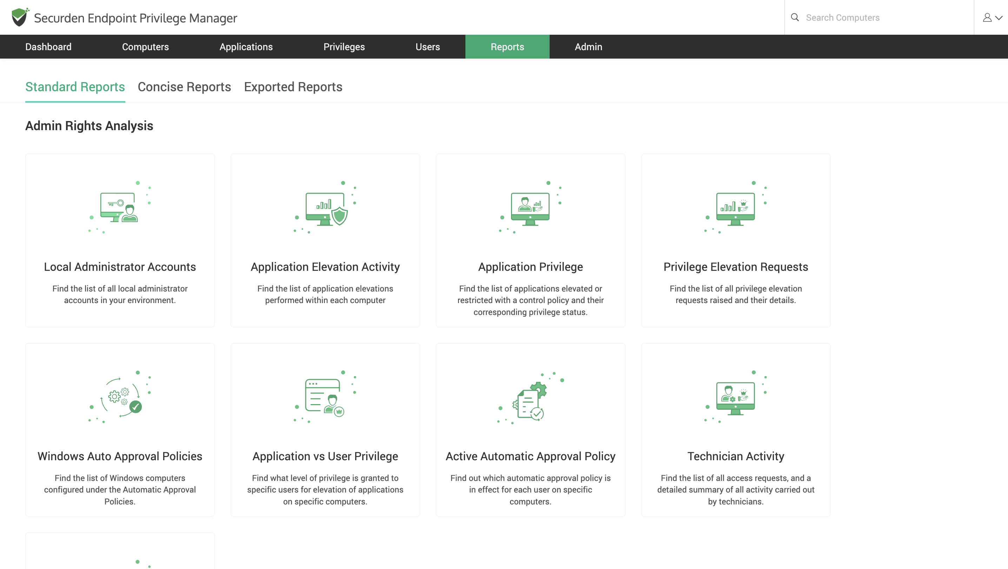Open the Applications menu
The image size is (1008, 569).
[246, 47]
